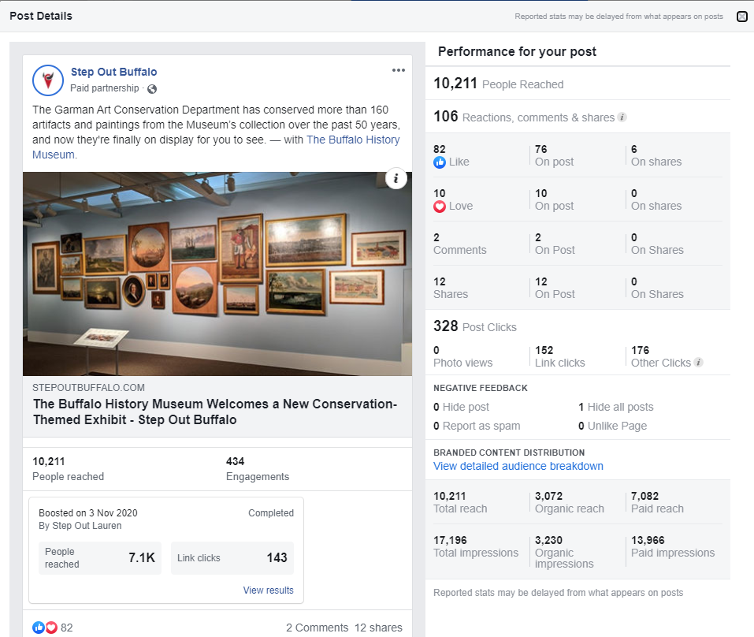Click the Link clicks 143 box

(x=232, y=558)
